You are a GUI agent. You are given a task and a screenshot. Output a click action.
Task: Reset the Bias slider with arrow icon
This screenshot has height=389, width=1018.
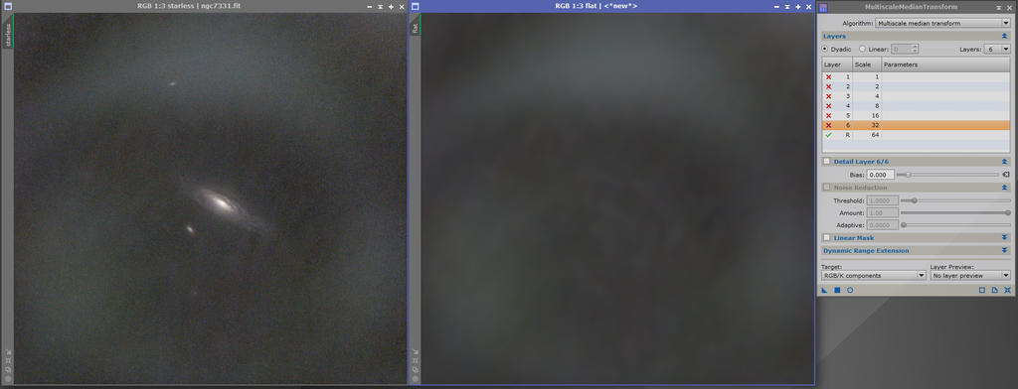click(1006, 175)
